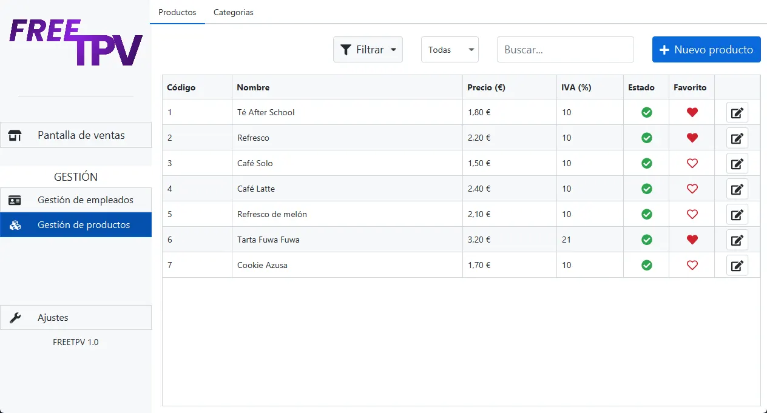Switch to the Categorias tab
Viewport: 767px width, 413px height.
coord(234,12)
